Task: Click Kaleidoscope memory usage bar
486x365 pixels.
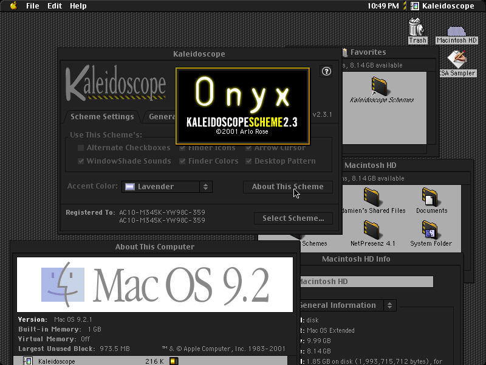Action: 174,361
